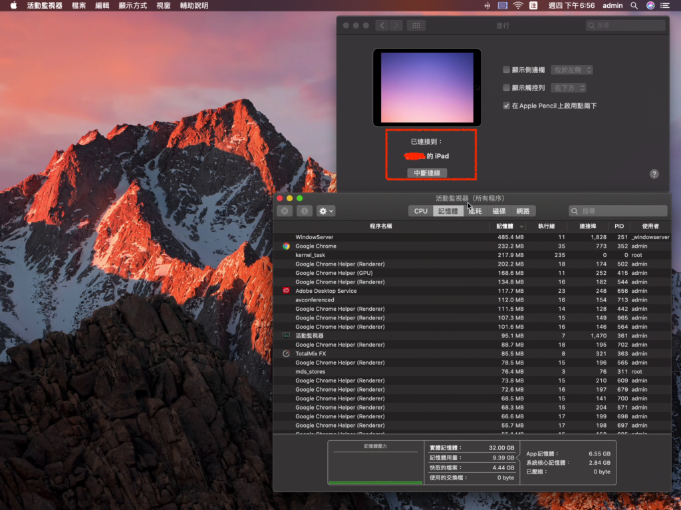
Task: Click the 記憶體用量 9.39 GB value
Action: [503, 458]
